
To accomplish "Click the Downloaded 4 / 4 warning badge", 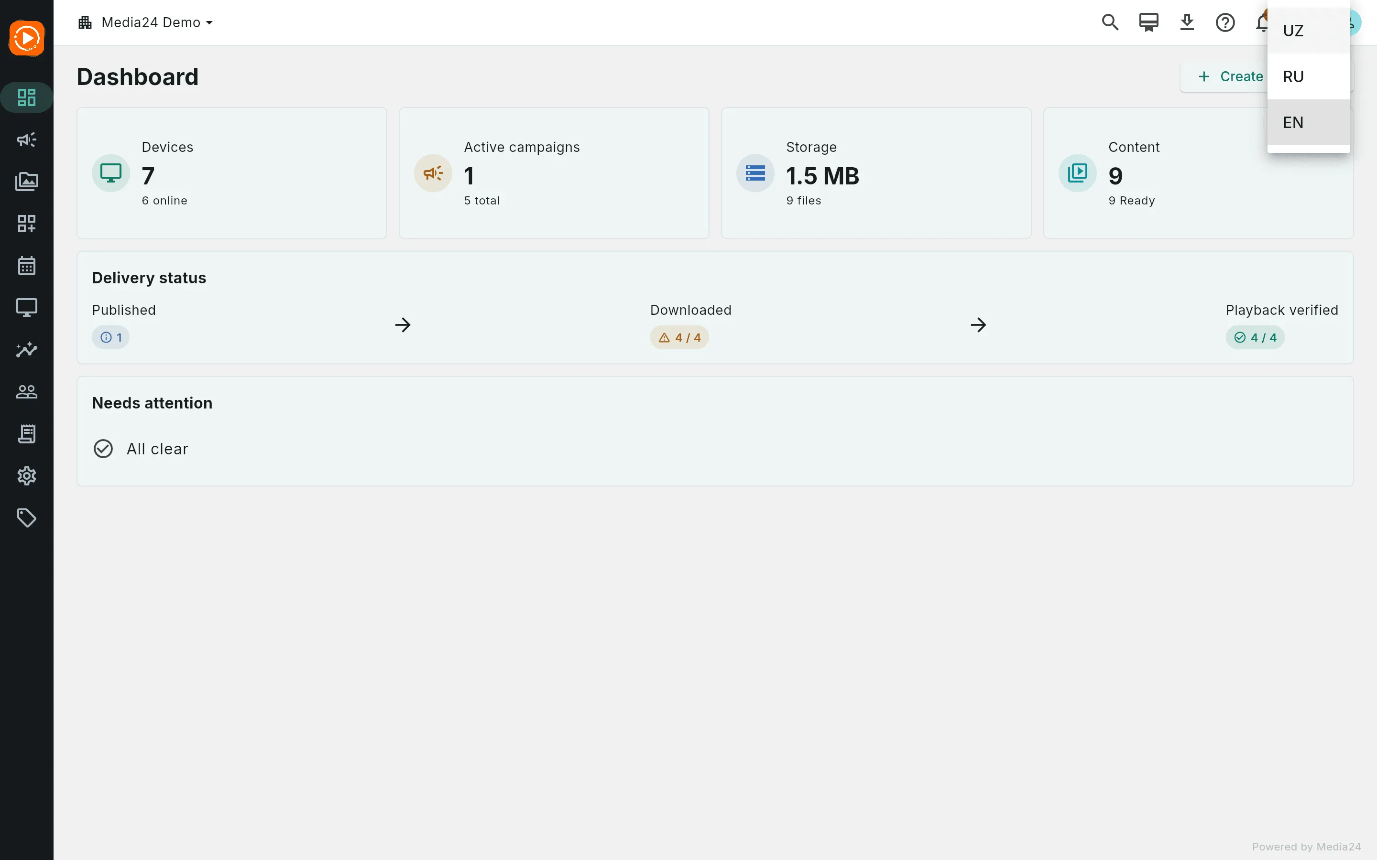I will point(679,337).
